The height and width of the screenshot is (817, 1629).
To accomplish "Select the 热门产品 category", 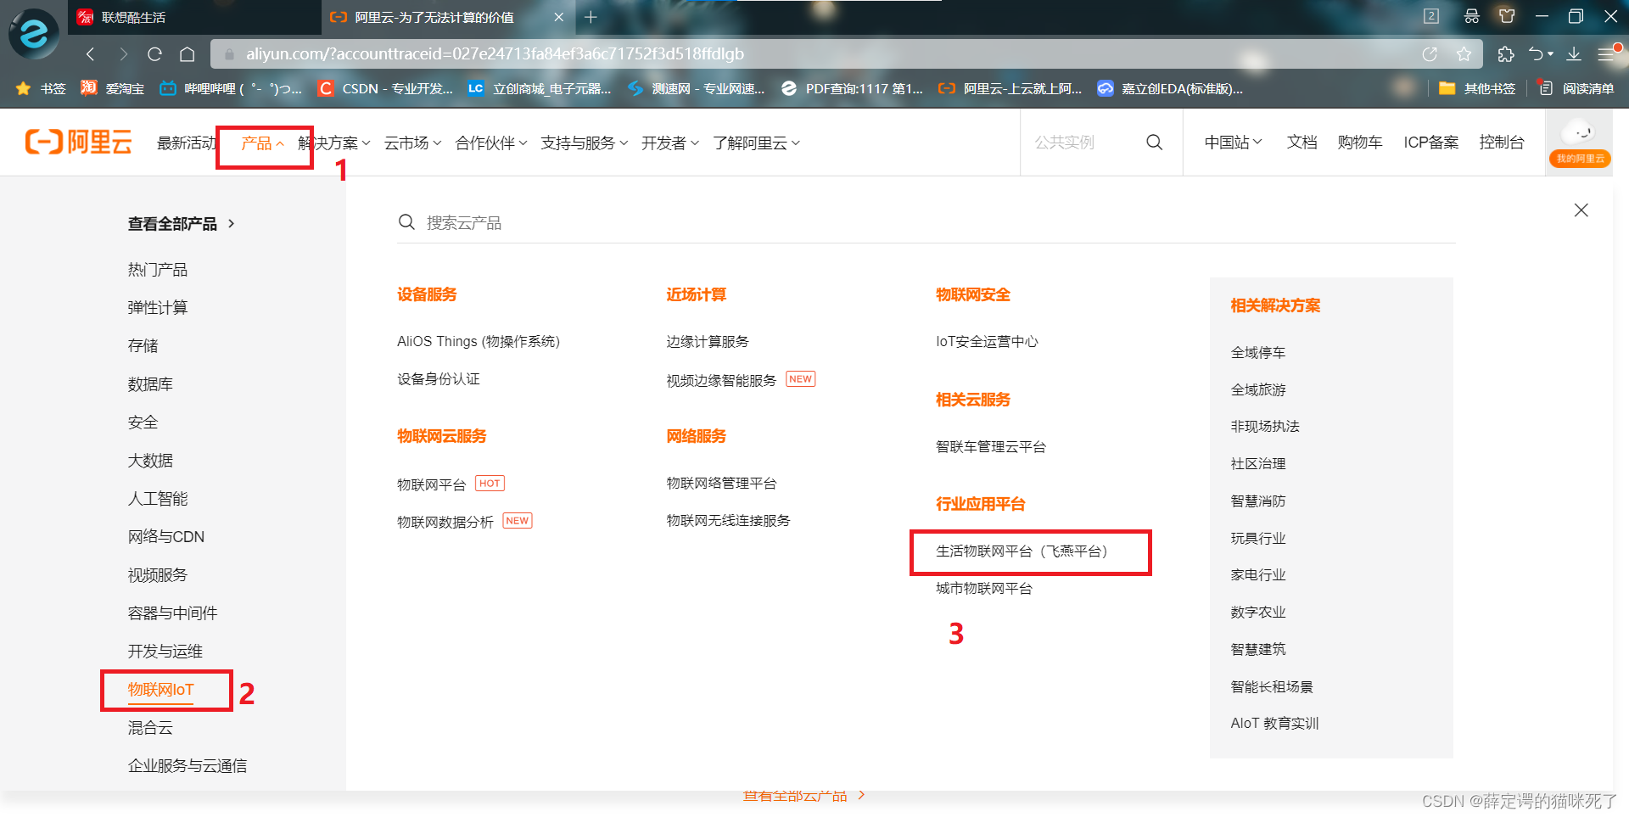I will tap(158, 270).
